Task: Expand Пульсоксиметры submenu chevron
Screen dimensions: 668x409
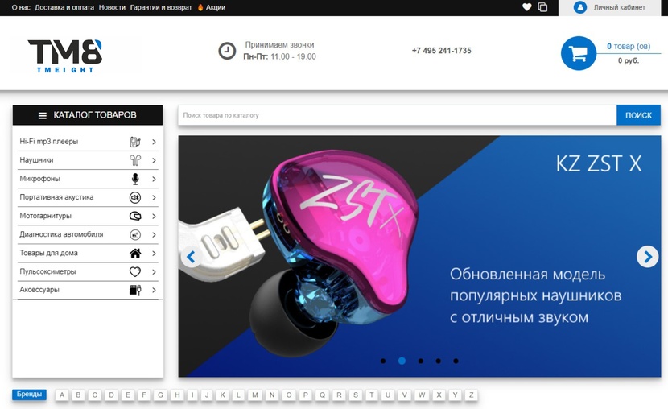Action: pyautogui.click(x=154, y=272)
